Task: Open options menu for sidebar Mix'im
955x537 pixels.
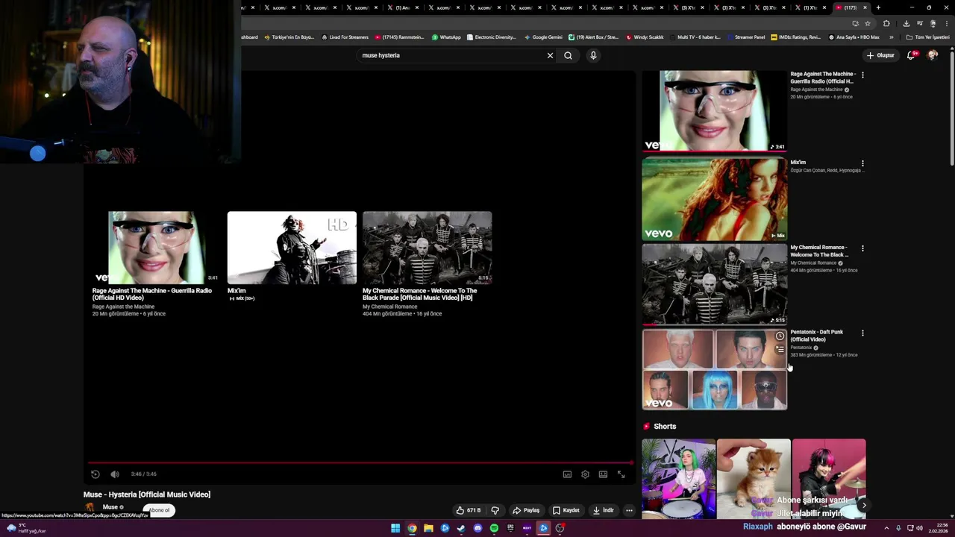Action: [x=862, y=163]
